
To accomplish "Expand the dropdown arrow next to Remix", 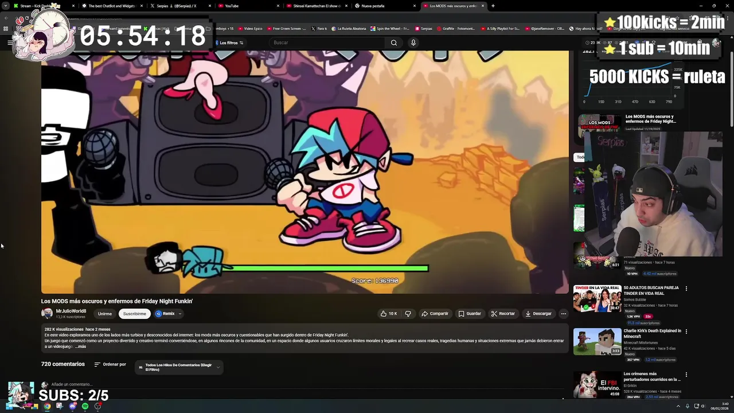I will coord(179,314).
